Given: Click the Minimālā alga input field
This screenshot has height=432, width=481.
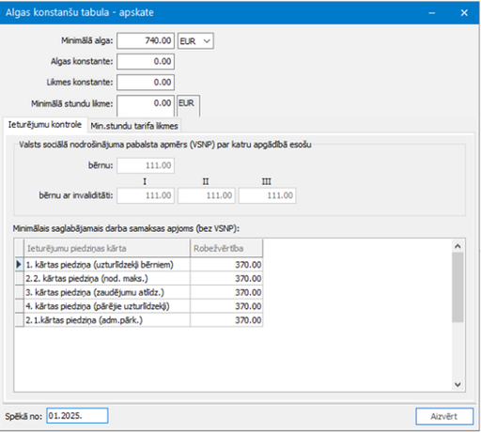Looking at the screenshot, I should click(146, 41).
